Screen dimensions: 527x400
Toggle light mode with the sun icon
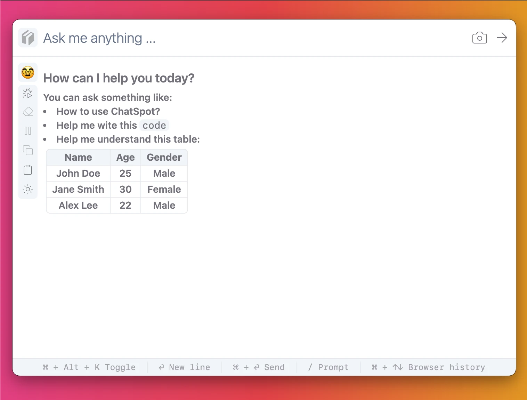point(28,189)
